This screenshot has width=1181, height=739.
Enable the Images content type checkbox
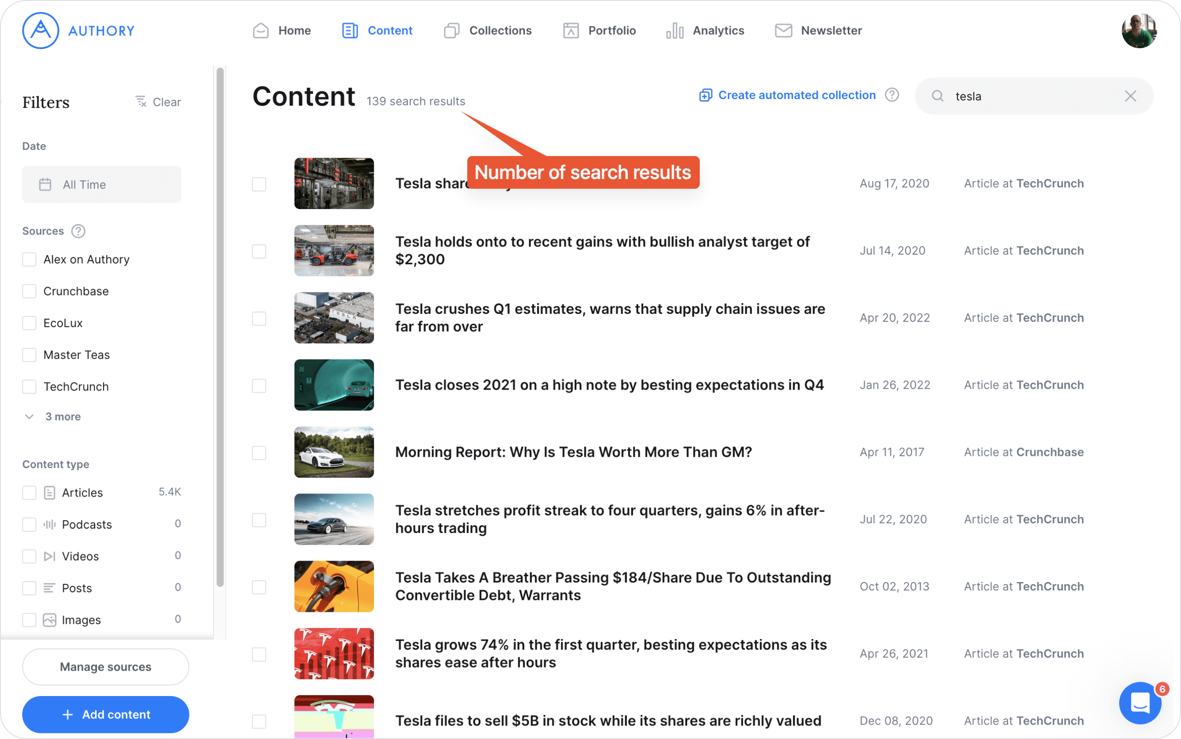point(29,620)
